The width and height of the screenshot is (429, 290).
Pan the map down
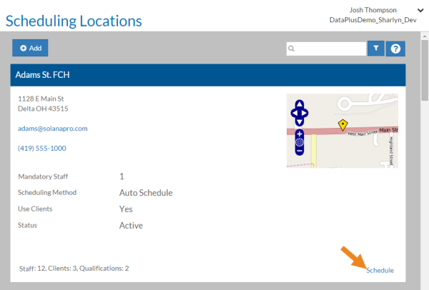coord(299,121)
